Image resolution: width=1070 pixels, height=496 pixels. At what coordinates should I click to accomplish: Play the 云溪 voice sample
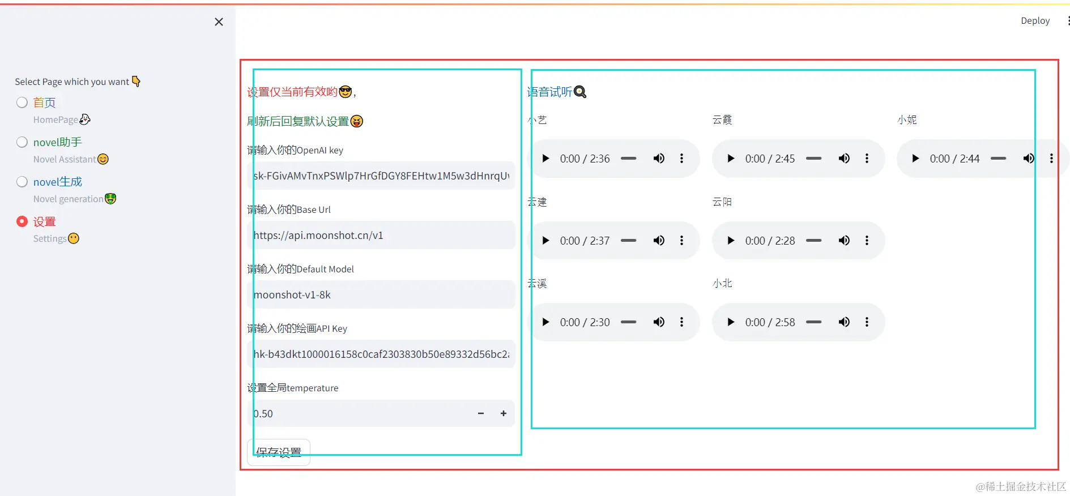tap(545, 322)
